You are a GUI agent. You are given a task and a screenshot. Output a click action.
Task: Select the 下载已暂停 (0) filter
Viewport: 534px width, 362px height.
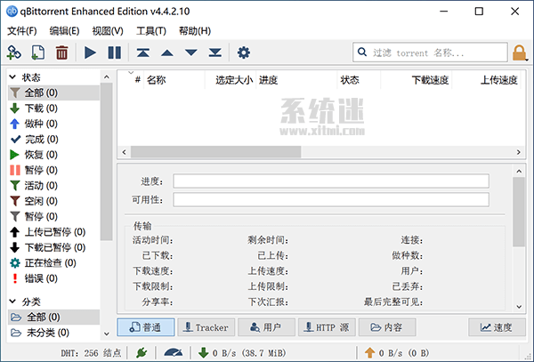point(53,247)
